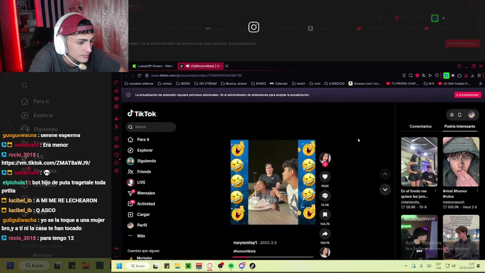Viewport: 485px width, 273px height.
Task: Open the chiaridevita_ suggested video thumbnail
Action: coord(419,162)
